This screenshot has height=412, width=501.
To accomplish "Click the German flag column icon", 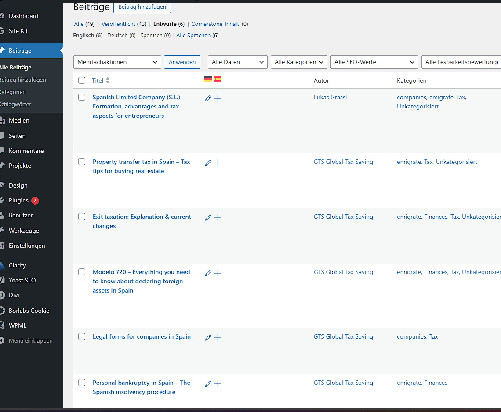I will [208, 79].
